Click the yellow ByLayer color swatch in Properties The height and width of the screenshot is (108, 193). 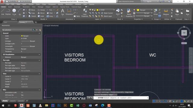(x=22, y=36)
